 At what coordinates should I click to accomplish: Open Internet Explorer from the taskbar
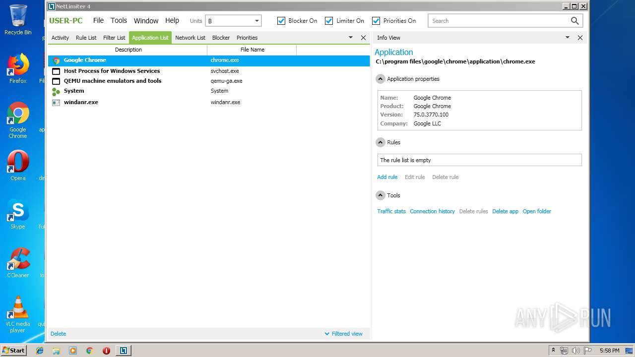(40, 351)
